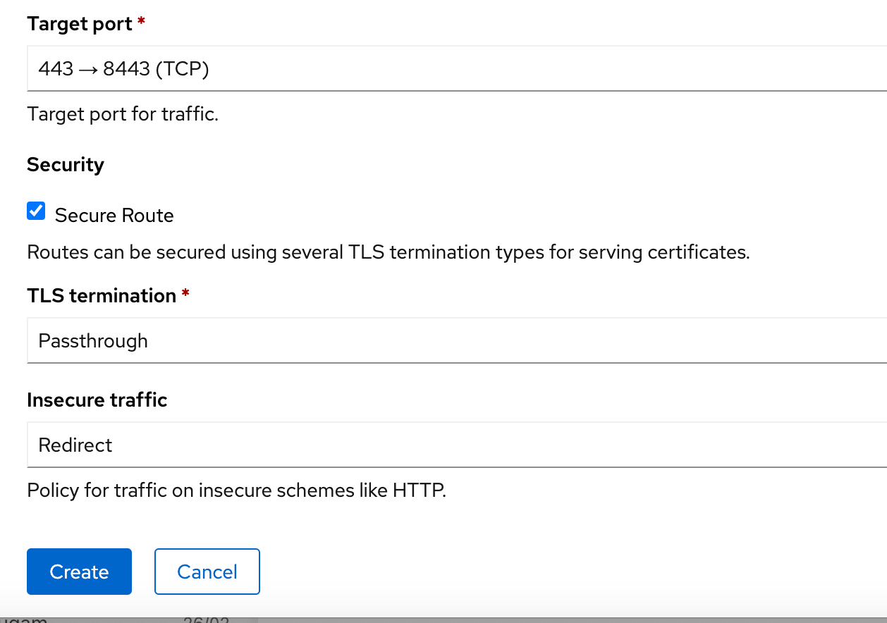Click the TLS termination field label

pyautogui.click(x=102, y=295)
